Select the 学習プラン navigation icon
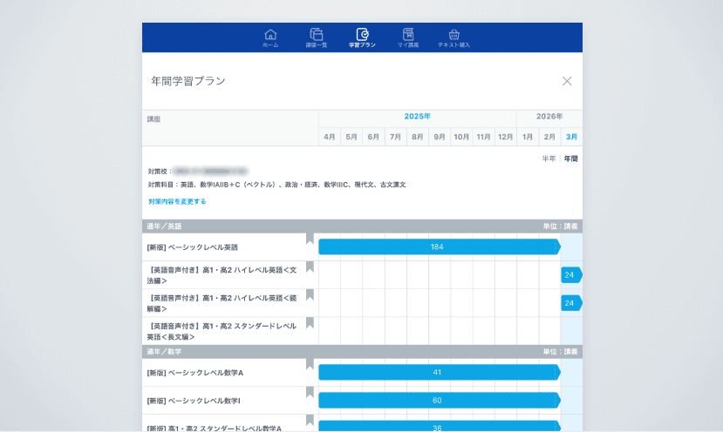The image size is (723, 432). [x=362, y=37]
